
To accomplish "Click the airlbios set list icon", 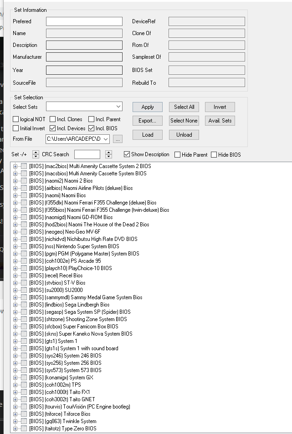I will click(x=24, y=188).
